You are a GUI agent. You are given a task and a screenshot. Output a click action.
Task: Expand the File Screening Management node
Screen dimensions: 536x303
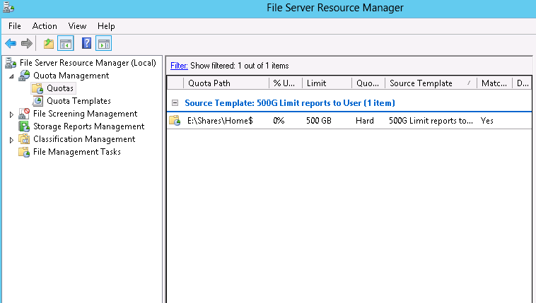(x=11, y=114)
